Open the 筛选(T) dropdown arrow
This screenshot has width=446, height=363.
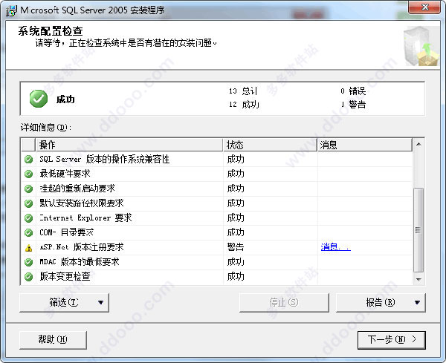[100, 303]
